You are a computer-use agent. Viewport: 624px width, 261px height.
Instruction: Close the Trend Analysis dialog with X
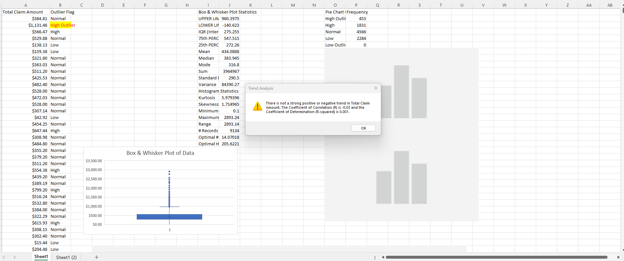pyautogui.click(x=376, y=88)
